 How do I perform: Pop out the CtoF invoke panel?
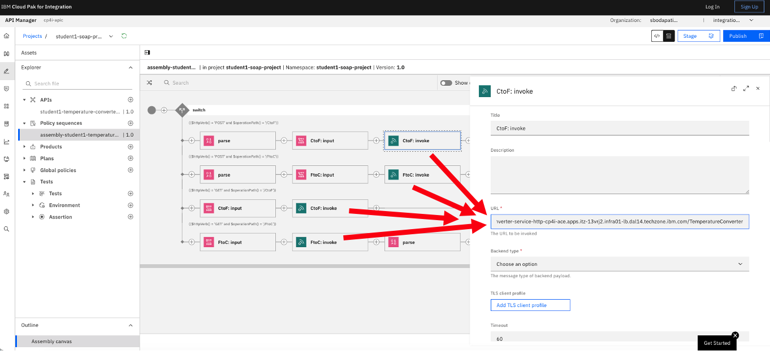click(734, 89)
